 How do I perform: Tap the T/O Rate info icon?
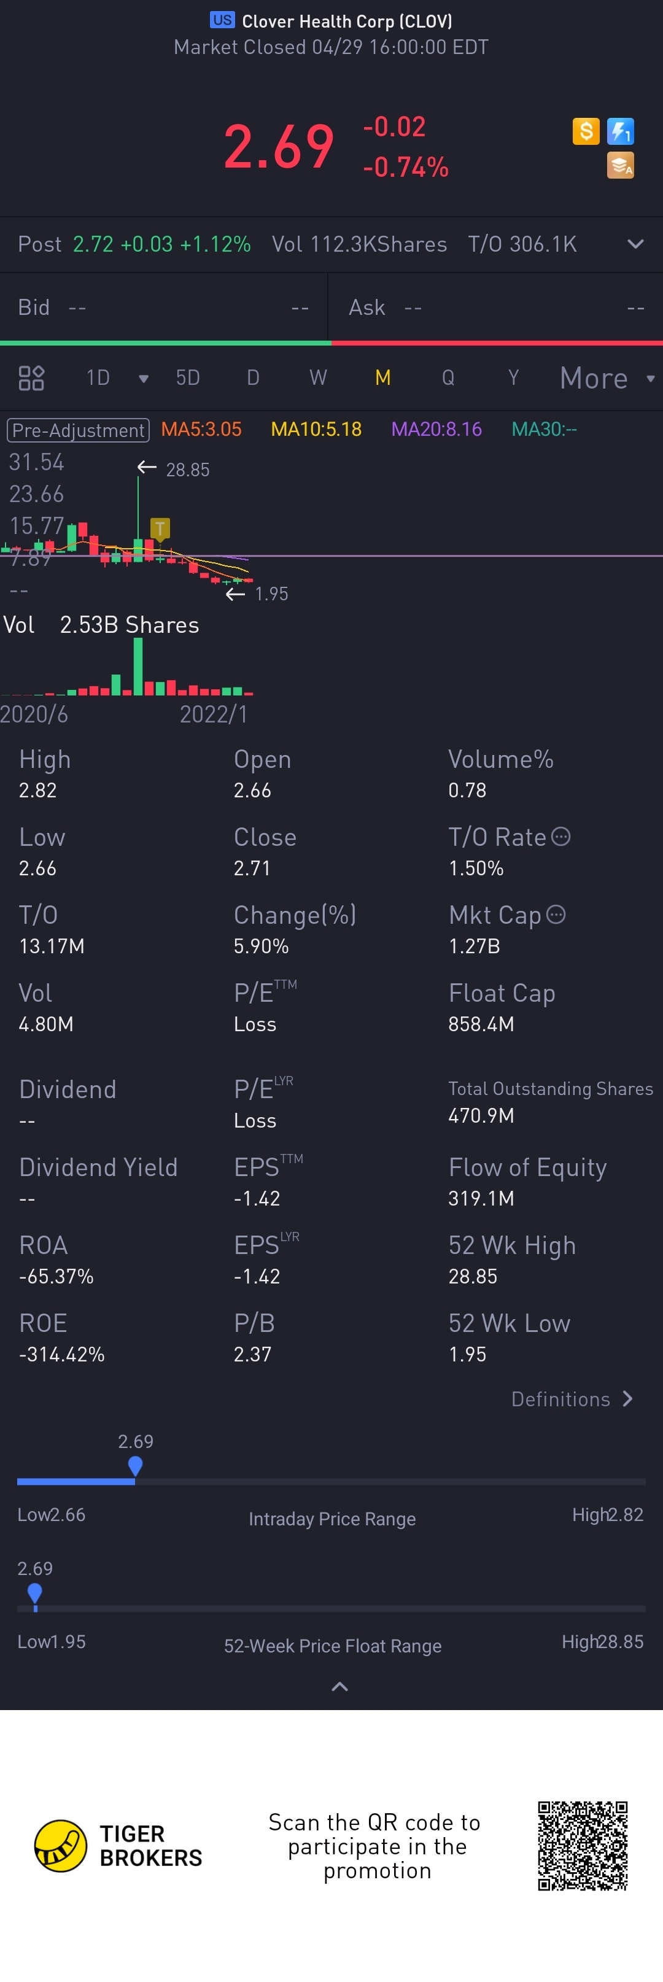click(x=562, y=837)
